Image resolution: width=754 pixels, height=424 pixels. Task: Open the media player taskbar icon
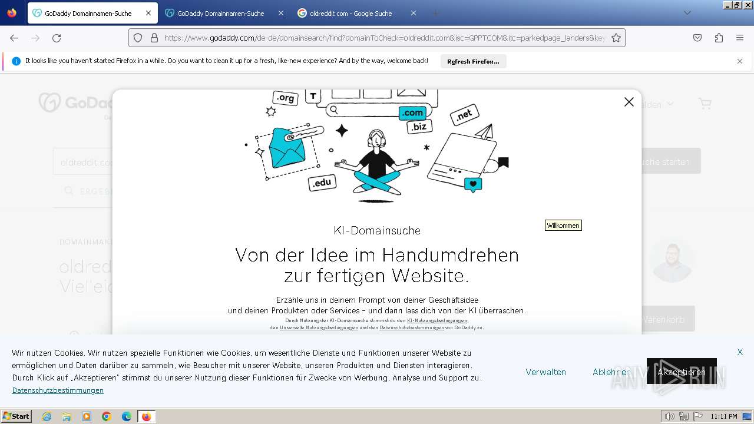pos(87,416)
